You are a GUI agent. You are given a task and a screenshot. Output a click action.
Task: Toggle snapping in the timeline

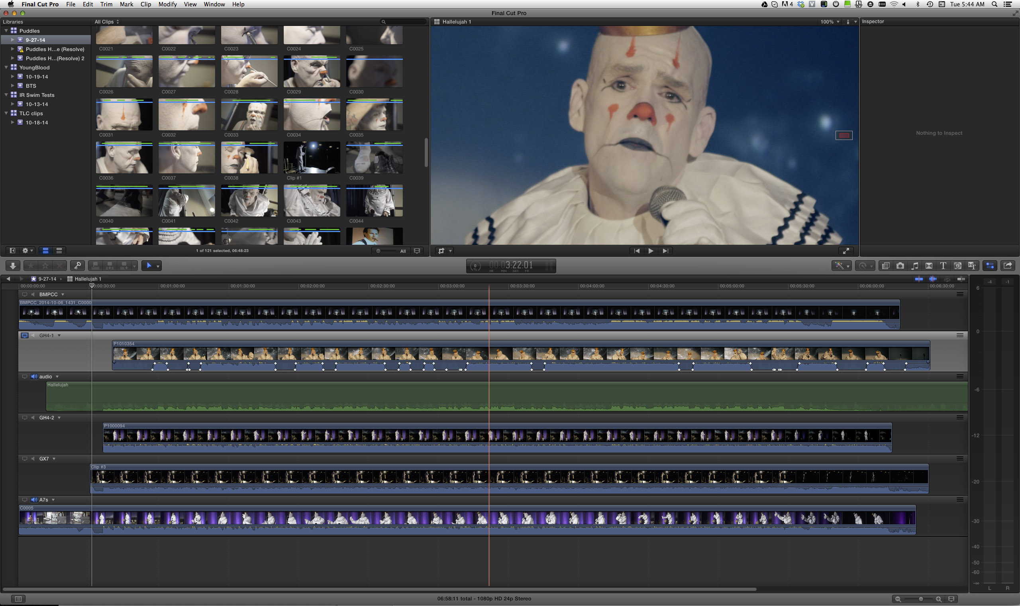(961, 279)
